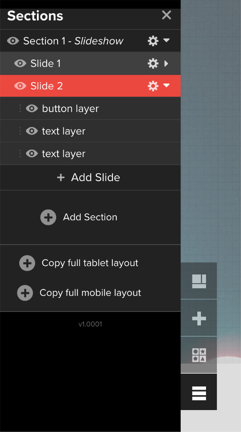Click the Add Slide button
Screen dimensions: 241x432
tap(89, 177)
